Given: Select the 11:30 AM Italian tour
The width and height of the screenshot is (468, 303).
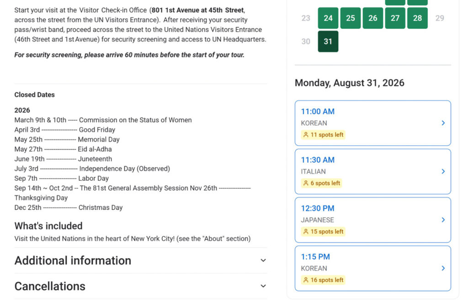Looking at the screenshot, I should pos(373,171).
